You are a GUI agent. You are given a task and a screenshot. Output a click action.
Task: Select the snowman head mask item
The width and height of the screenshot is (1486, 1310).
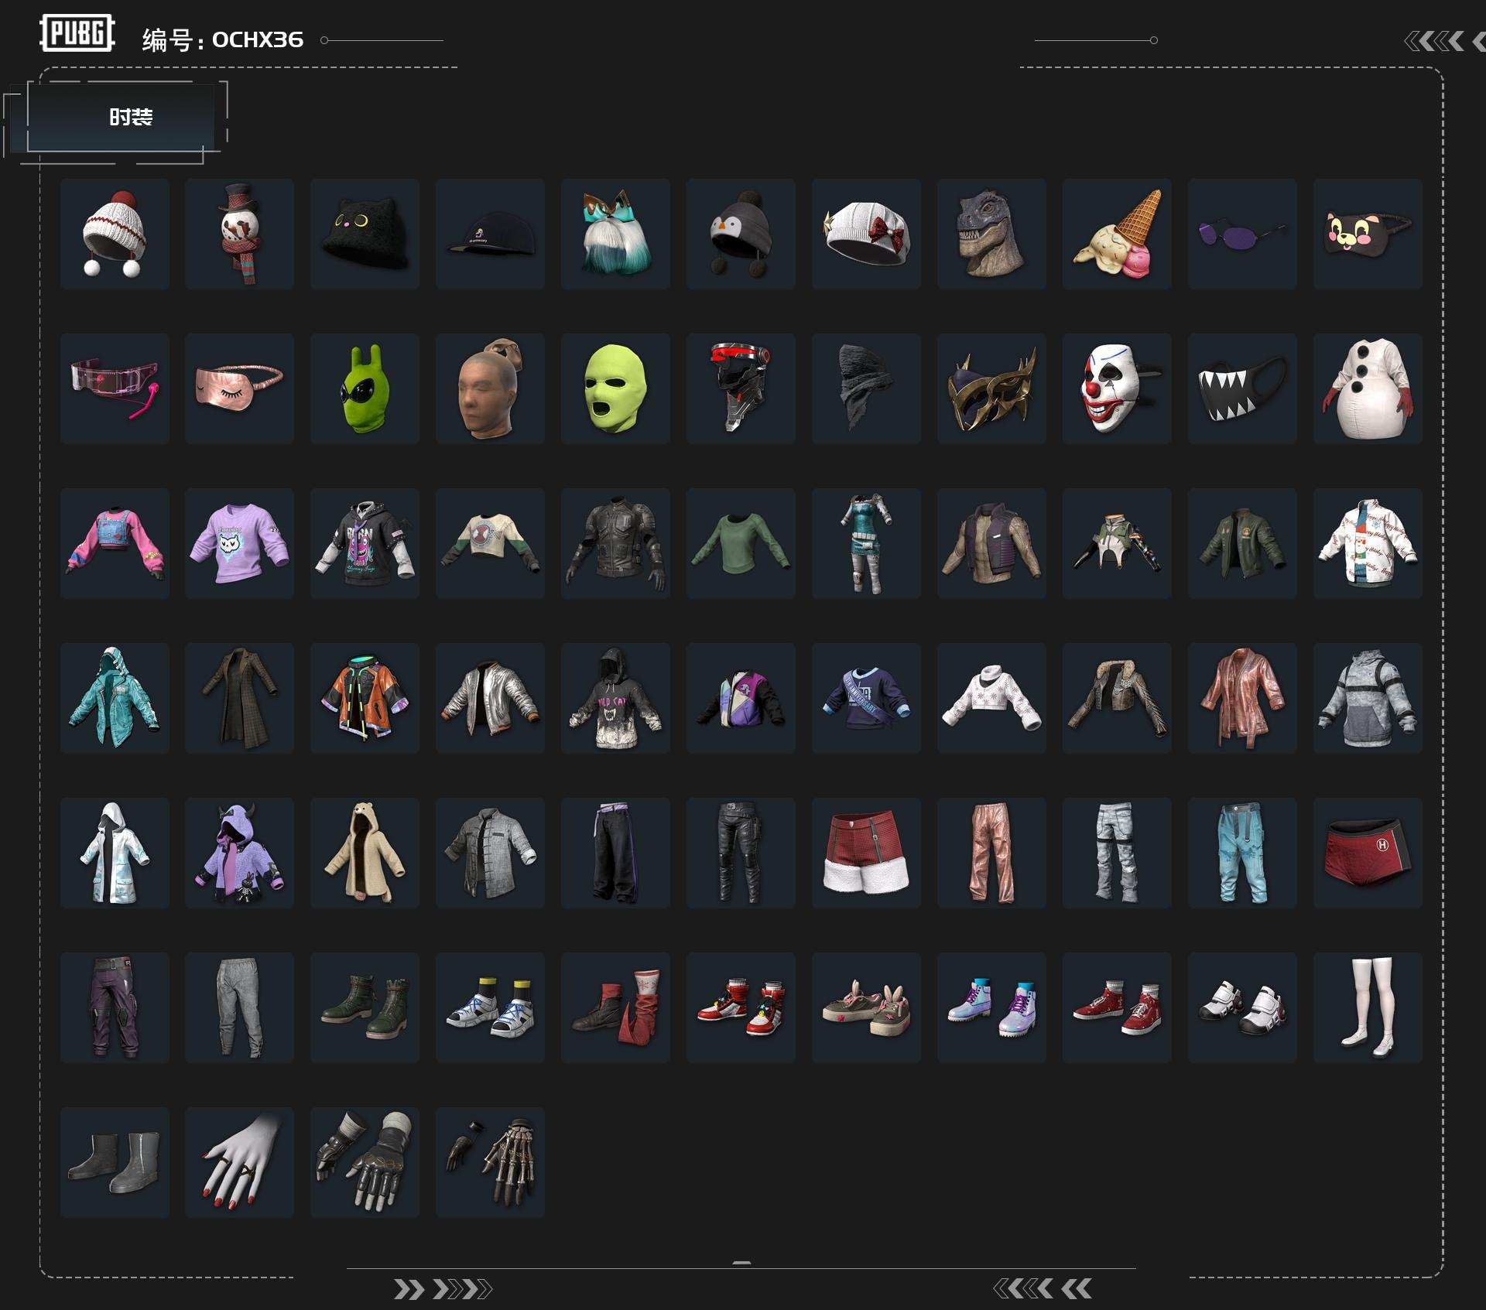point(239,234)
